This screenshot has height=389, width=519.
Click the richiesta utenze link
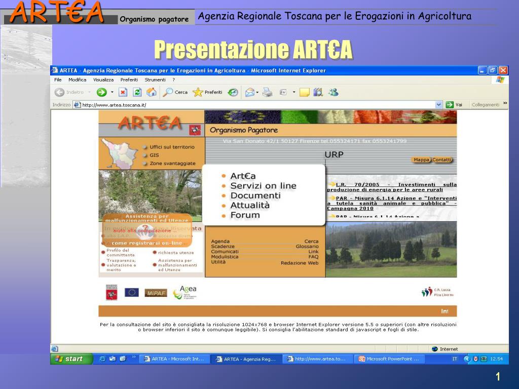[176, 253]
